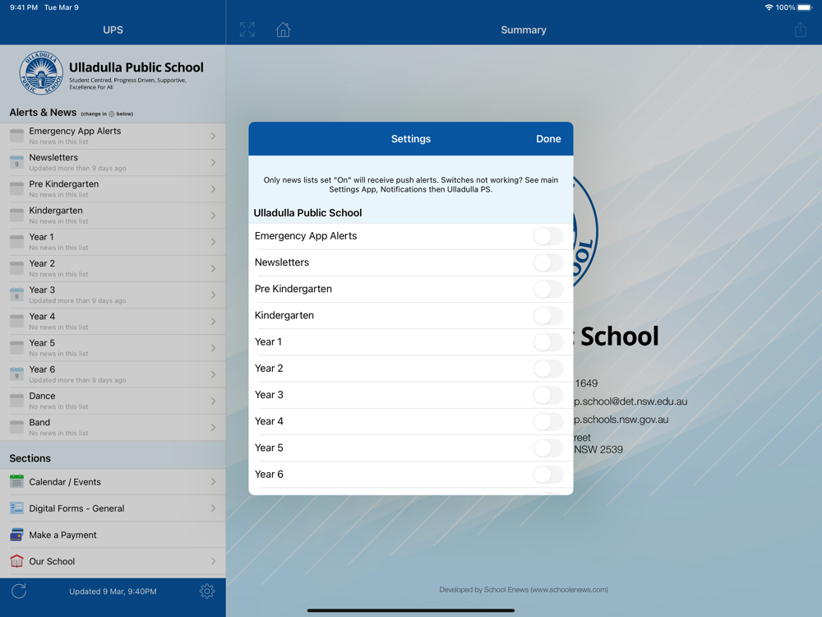Turn on the Year 5 switch
Viewport: 822px width, 617px height.
(x=548, y=448)
